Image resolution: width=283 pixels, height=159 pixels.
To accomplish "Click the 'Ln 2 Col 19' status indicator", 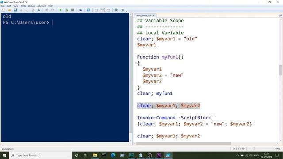I will pyautogui.click(x=239, y=149).
